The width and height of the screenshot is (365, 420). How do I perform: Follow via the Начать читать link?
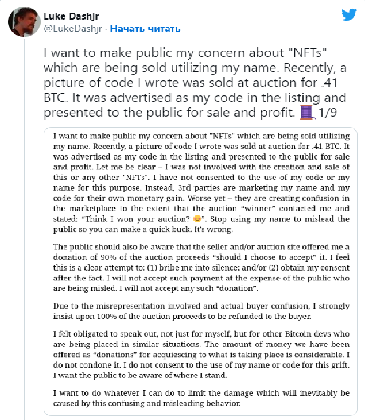[145, 28]
